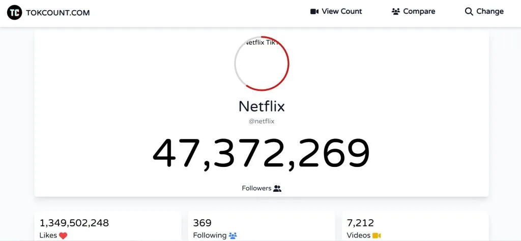Click the blue Following group icon

pos(233,235)
